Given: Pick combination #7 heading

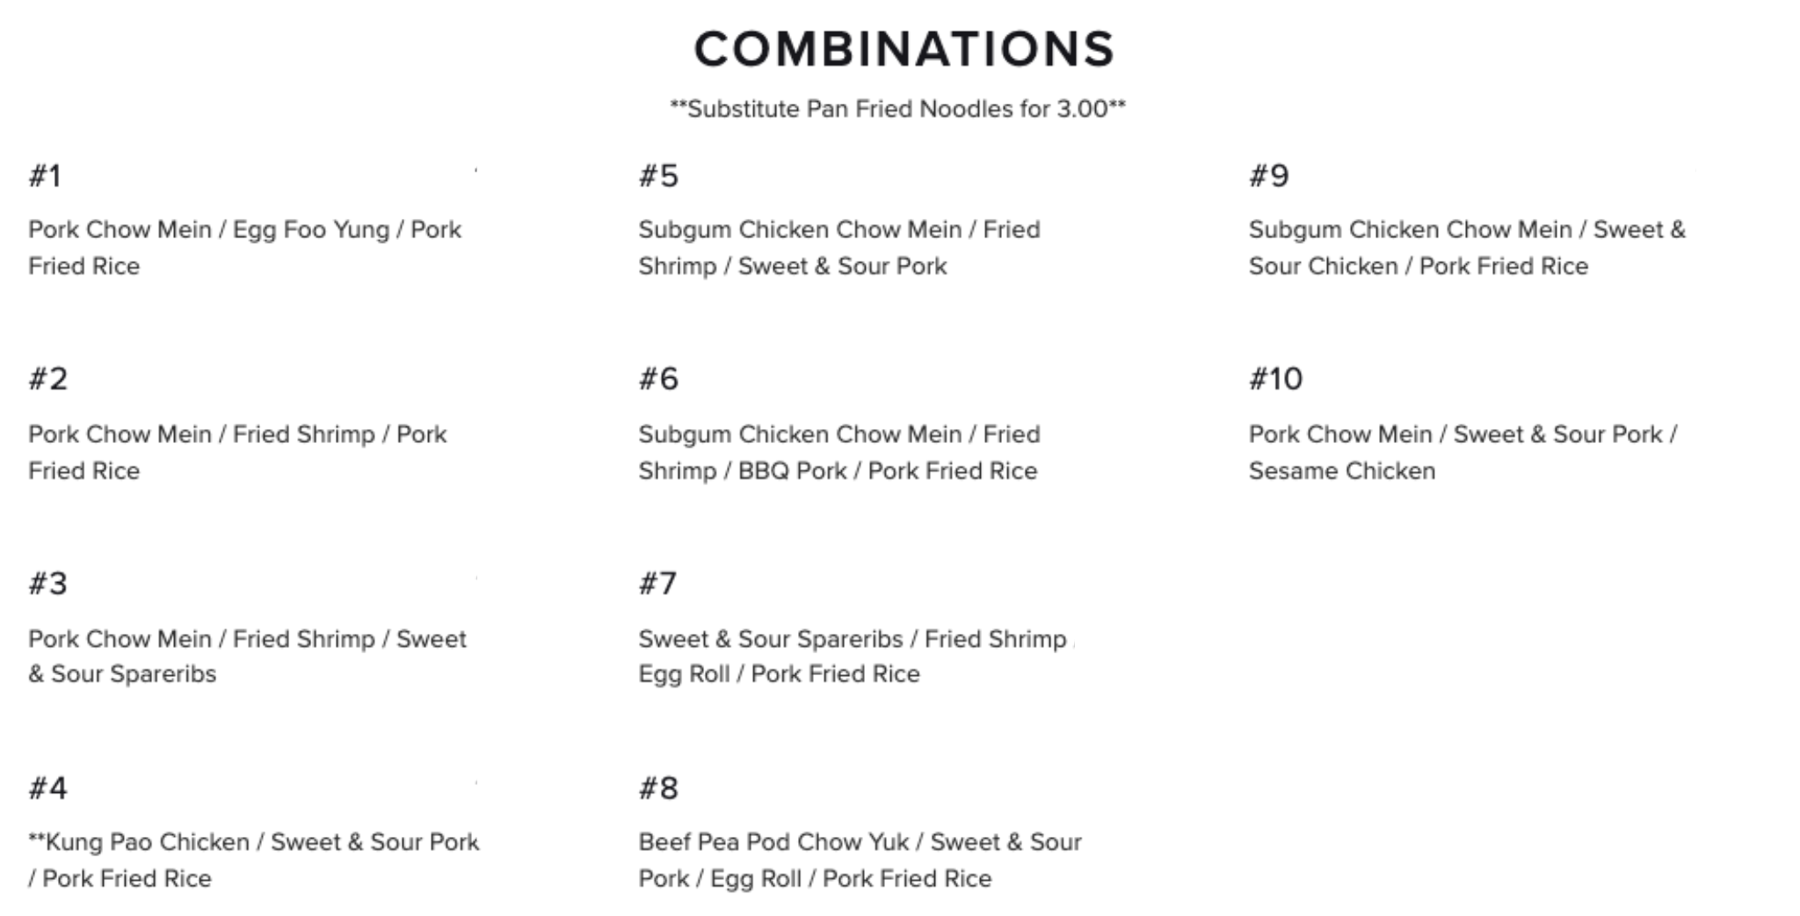Looking at the screenshot, I should tap(657, 584).
